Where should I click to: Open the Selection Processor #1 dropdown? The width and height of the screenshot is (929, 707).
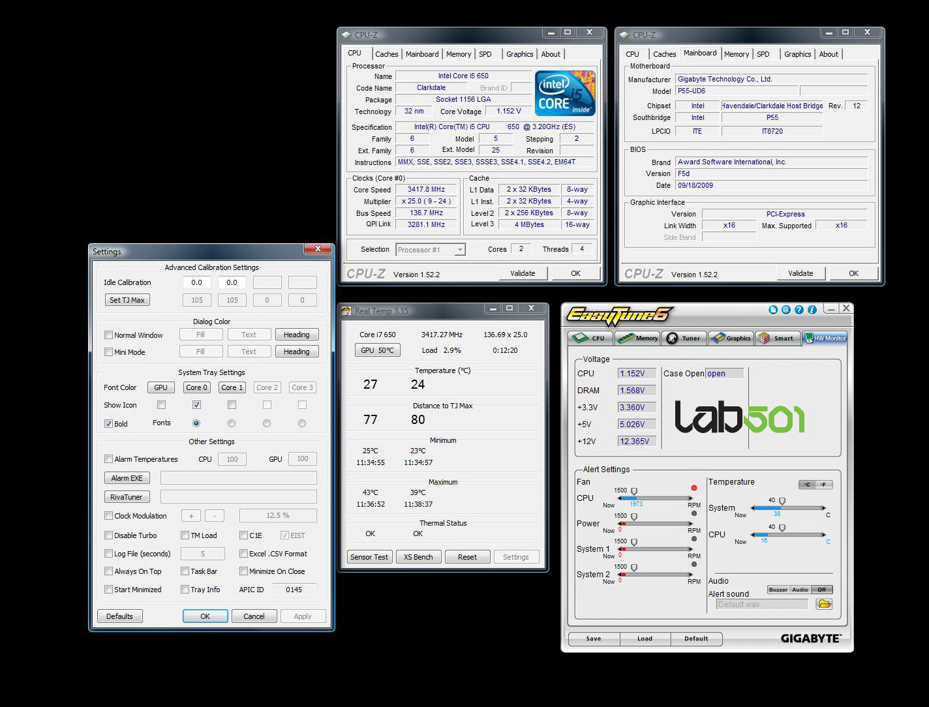[431, 250]
